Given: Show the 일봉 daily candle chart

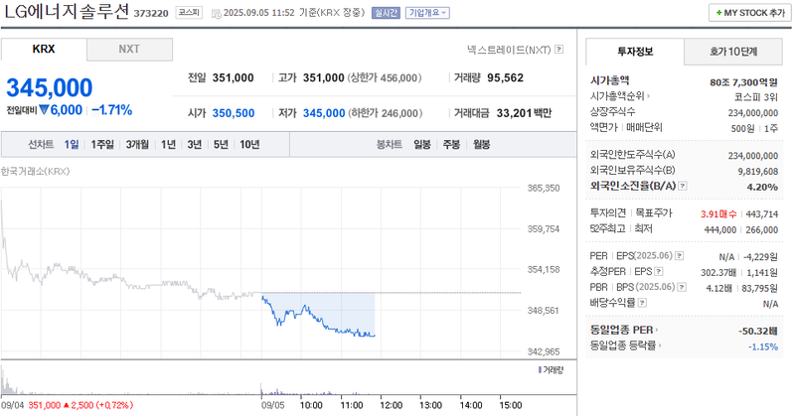Looking at the screenshot, I should click(422, 144).
